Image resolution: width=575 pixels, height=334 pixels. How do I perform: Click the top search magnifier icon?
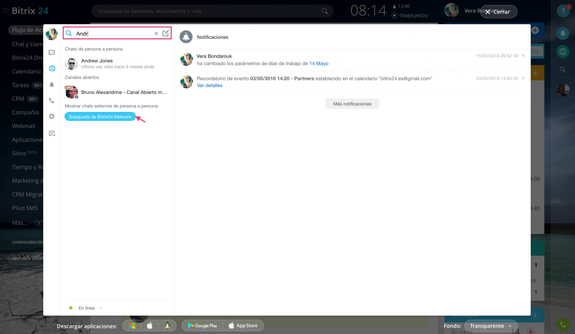pos(325,11)
